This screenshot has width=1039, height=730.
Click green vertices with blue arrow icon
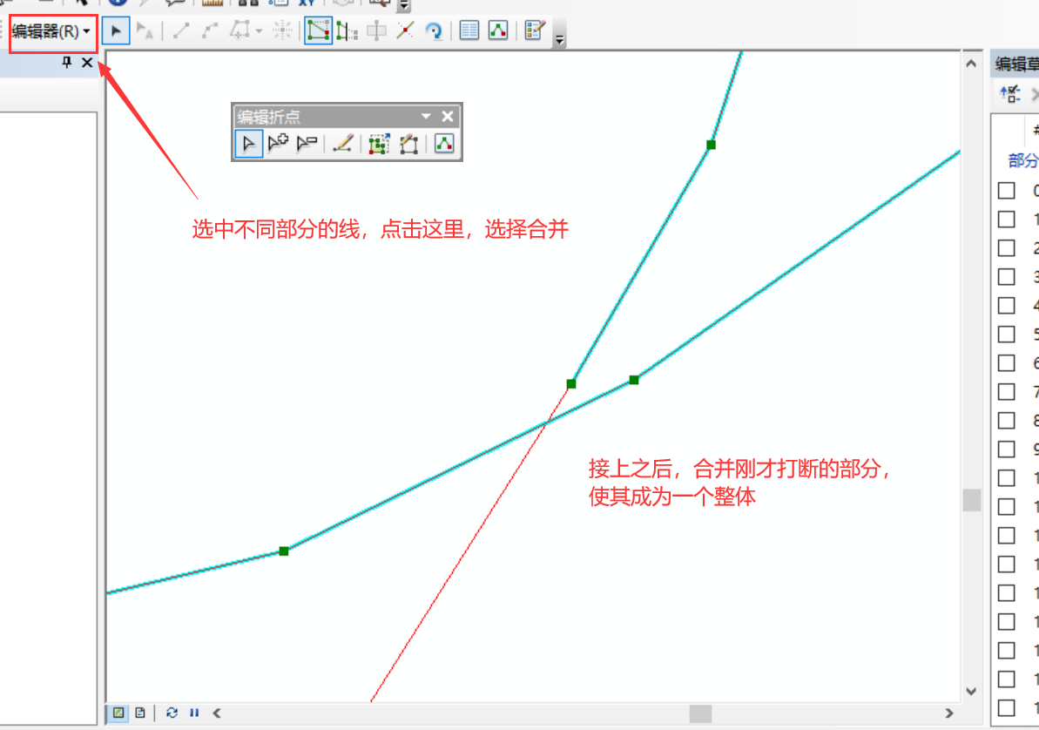click(x=379, y=143)
